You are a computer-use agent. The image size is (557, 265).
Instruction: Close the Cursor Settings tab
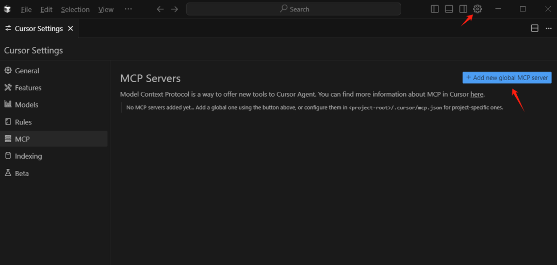pyautogui.click(x=71, y=28)
